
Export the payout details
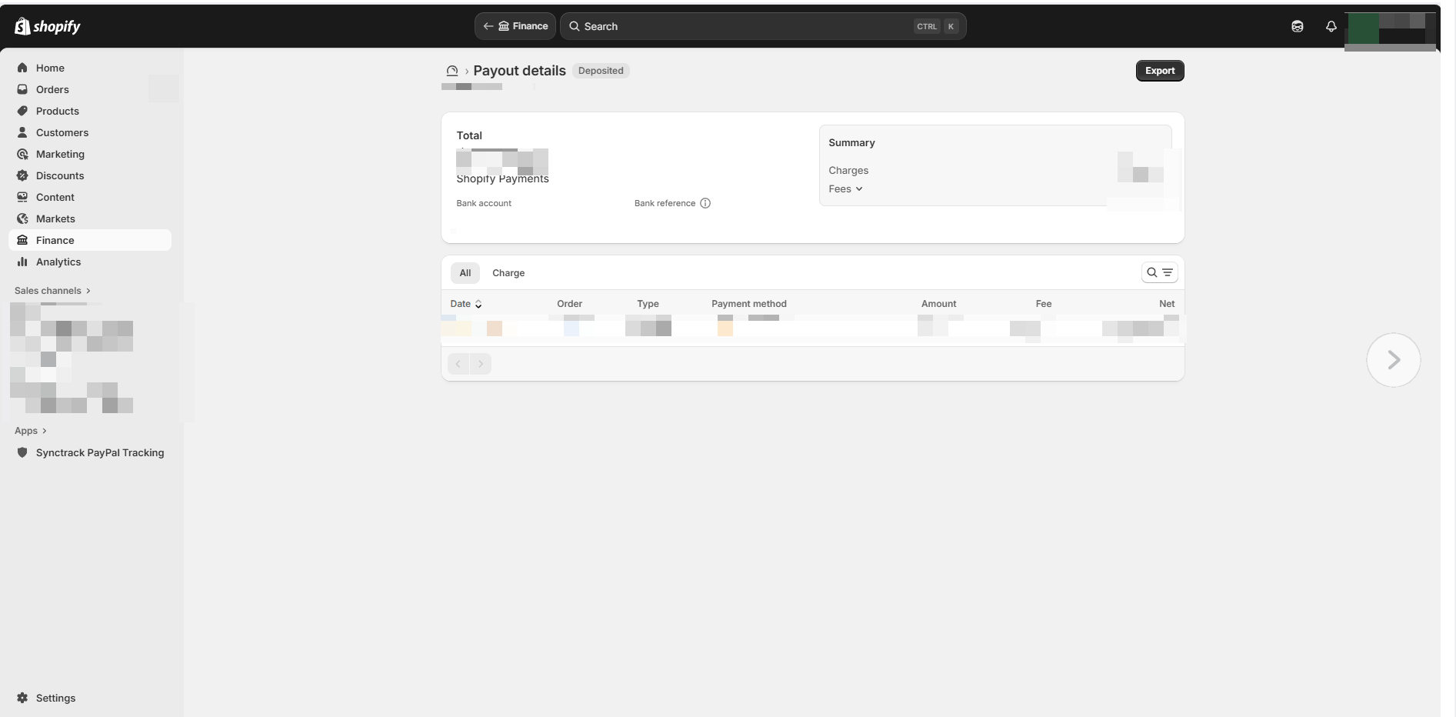(1159, 71)
